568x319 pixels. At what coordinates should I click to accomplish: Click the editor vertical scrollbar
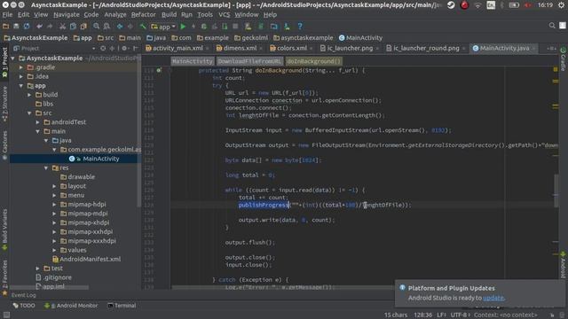[556, 191]
